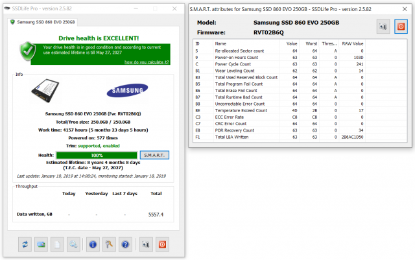This screenshot has width=415, height=260.
Task: Click the drive picture icon in the toolbar
Action: point(41,244)
